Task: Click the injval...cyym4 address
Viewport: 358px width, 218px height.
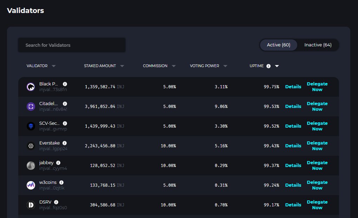Action: [x=53, y=168]
